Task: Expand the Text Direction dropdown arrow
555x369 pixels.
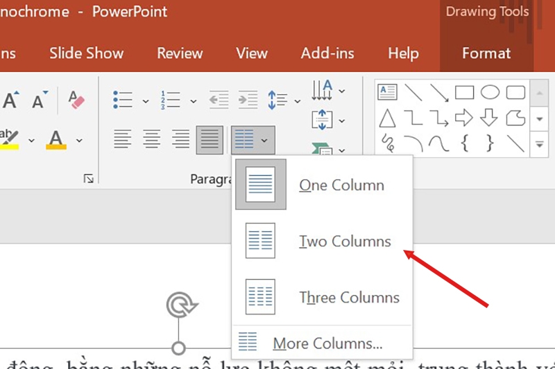Action: (x=341, y=91)
